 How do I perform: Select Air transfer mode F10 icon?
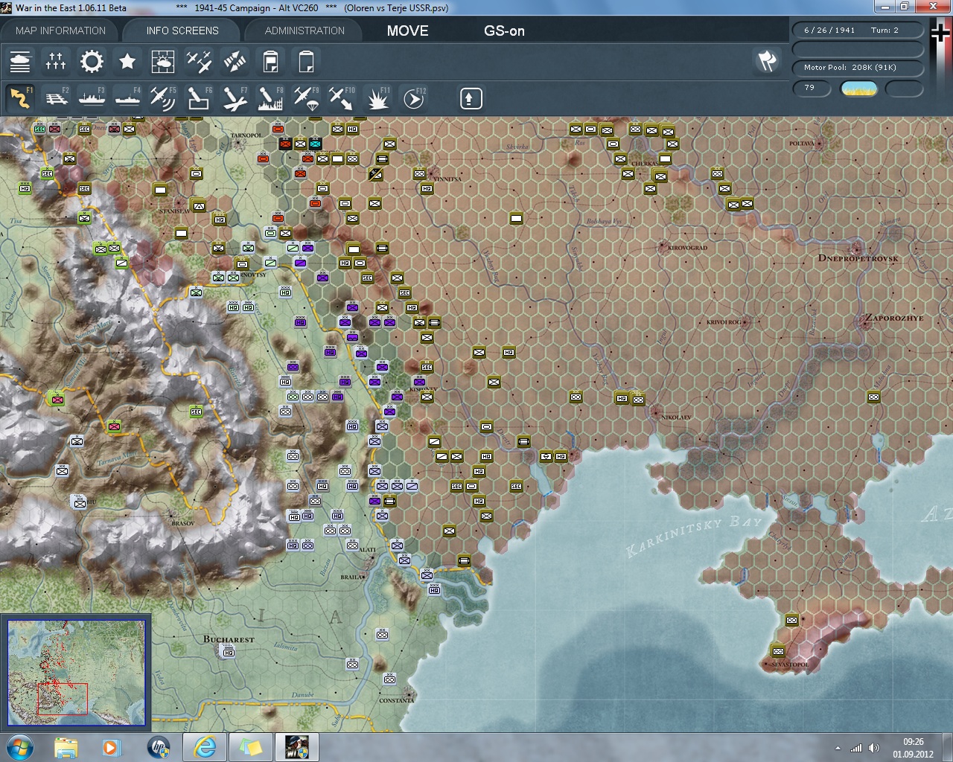tap(342, 98)
